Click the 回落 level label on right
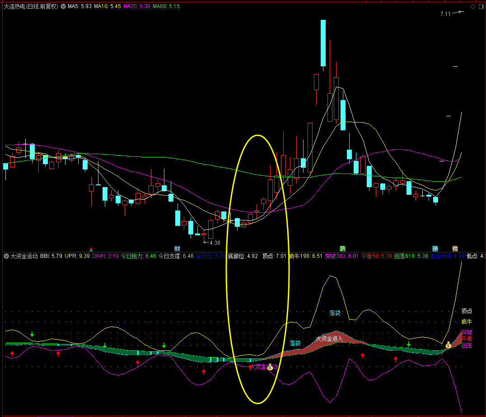Screen dimensions: 486x417 click(467, 345)
